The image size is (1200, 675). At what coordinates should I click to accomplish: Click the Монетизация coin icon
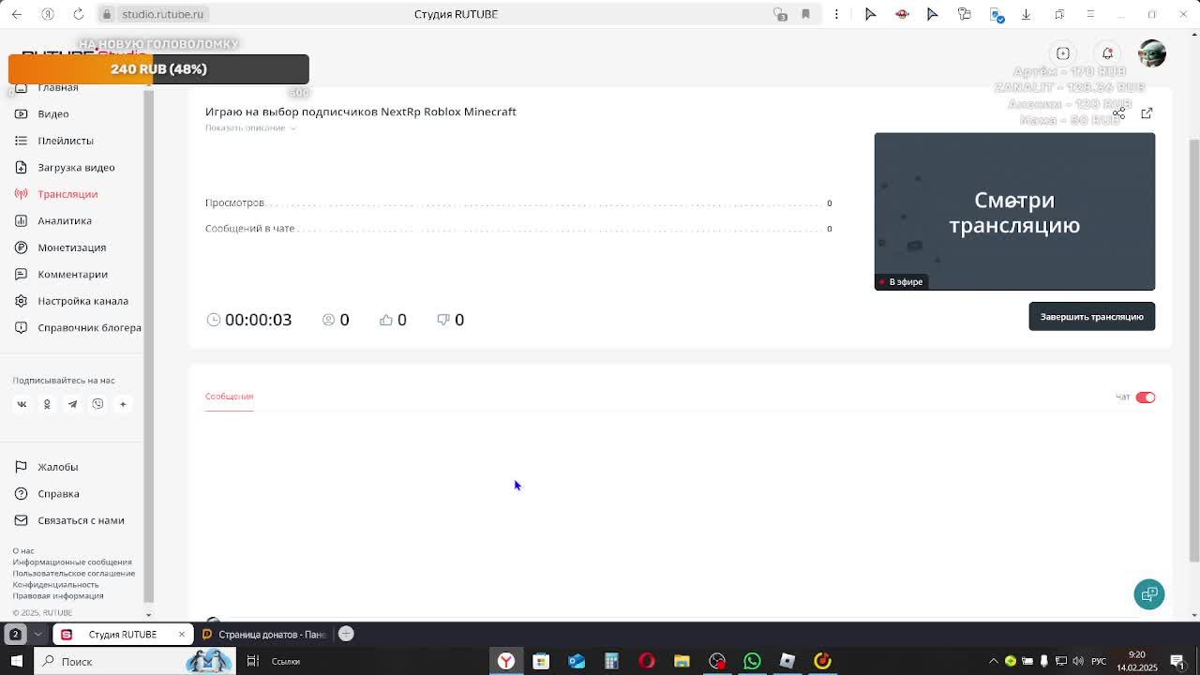(21, 247)
